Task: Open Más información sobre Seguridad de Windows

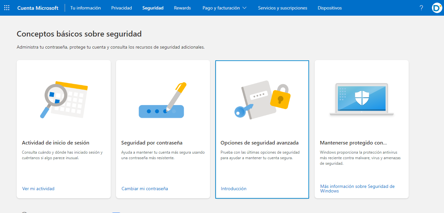Action: tap(357, 189)
